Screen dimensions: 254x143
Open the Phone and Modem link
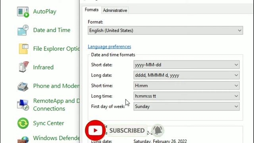pyautogui.click(x=56, y=86)
